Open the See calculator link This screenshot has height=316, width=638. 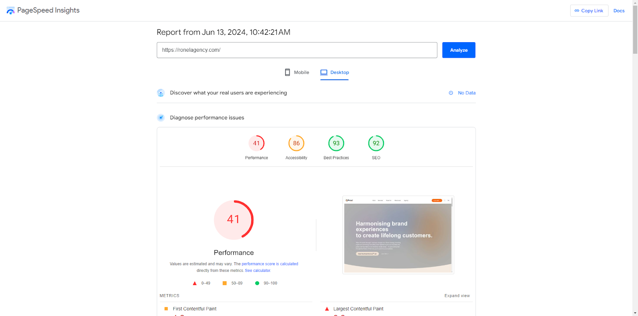click(258, 271)
